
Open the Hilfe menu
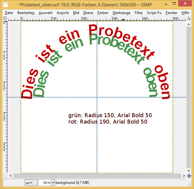[185, 13]
